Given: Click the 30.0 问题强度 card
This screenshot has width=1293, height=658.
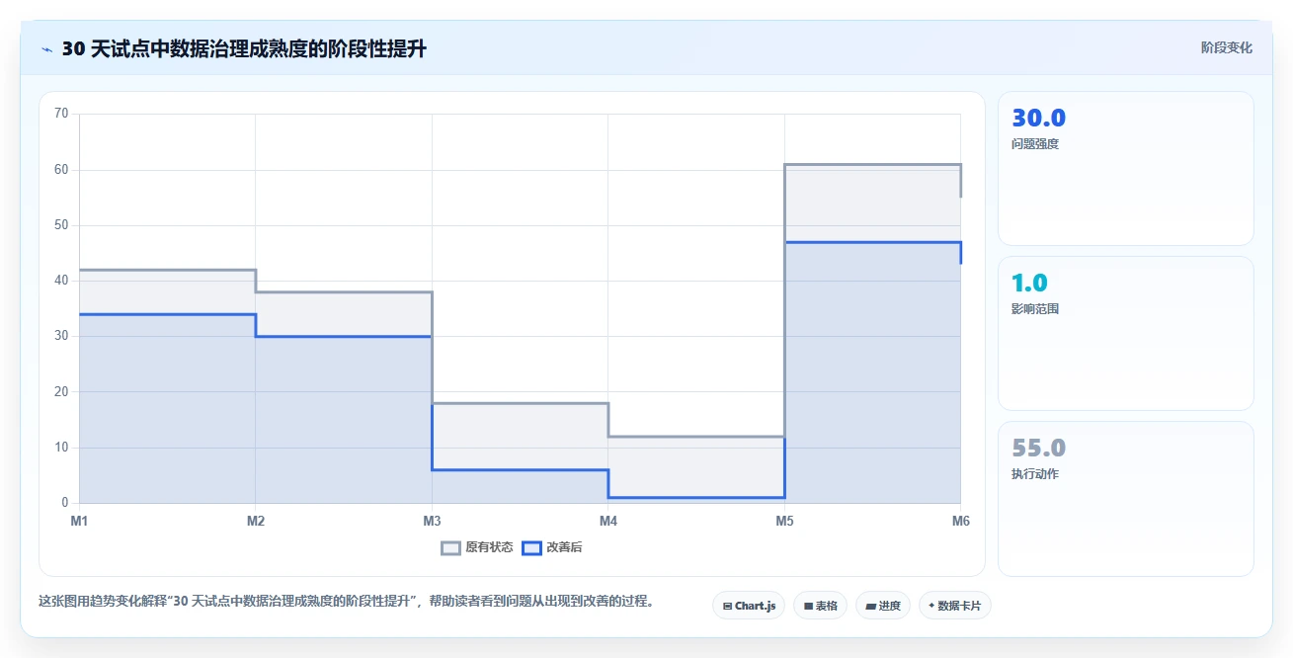Looking at the screenshot, I should click(x=1126, y=168).
